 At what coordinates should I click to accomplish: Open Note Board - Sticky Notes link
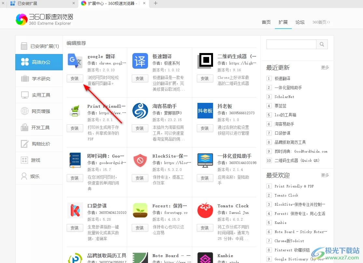click(x=301, y=232)
